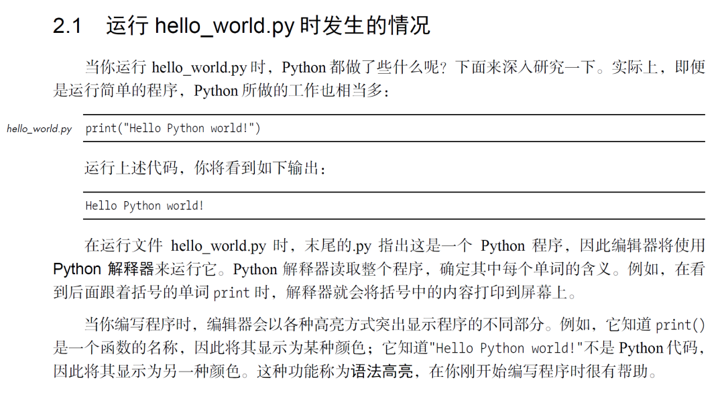Click the Hello Python world! output line
This screenshot has width=724, height=395.
(x=144, y=206)
